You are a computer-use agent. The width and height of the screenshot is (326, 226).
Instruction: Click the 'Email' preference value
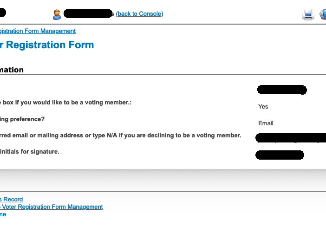point(266,123)
